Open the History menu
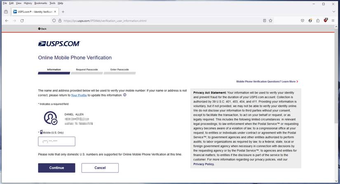 [x=28, y=3]
